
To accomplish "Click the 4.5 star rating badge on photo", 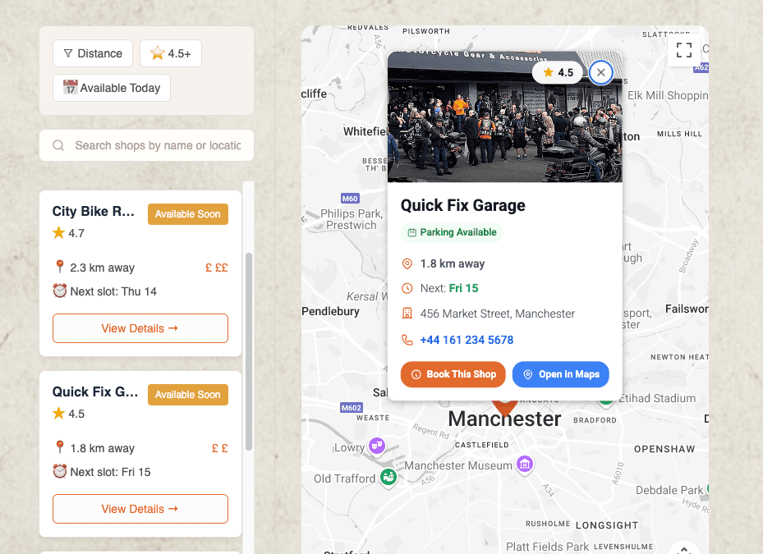I will [558, 72].
